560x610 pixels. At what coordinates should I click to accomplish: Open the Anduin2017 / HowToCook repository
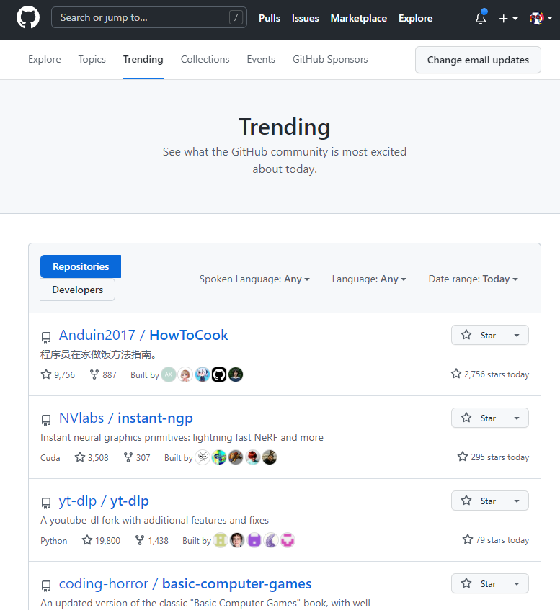[x=143, y=335]
